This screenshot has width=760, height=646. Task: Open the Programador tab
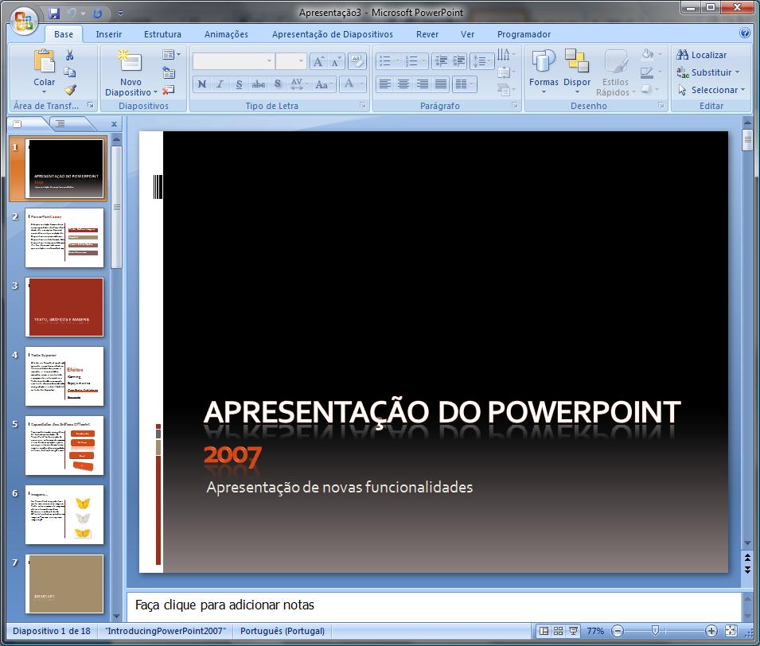tap(524, 34)
